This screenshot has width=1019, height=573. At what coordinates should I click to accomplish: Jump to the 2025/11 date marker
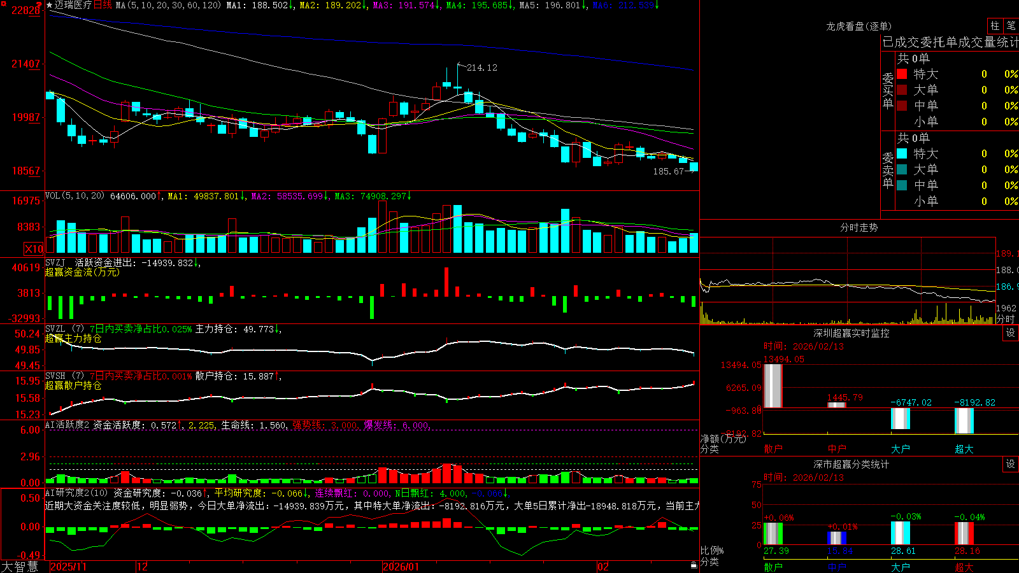pos(68,567)
